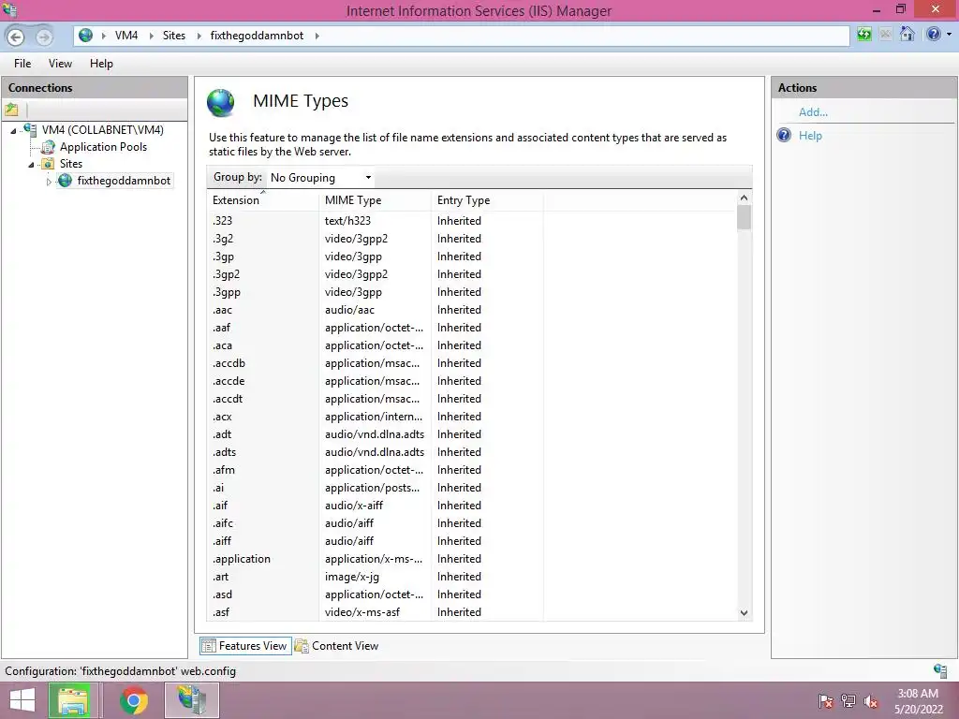Click Sites in the breadcrumb path
The image size is (959, 719).
tap(173, 36)
